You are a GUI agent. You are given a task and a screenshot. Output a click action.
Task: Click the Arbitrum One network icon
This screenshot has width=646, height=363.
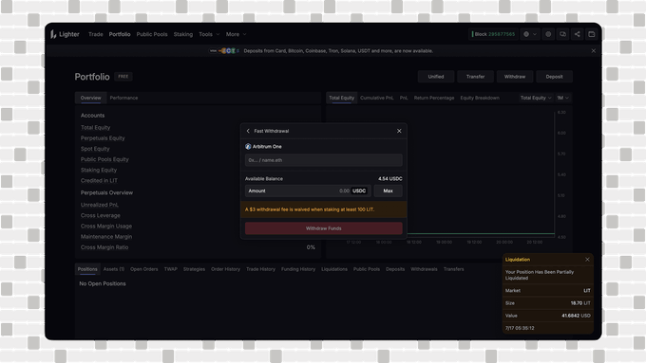click(248, 146)
